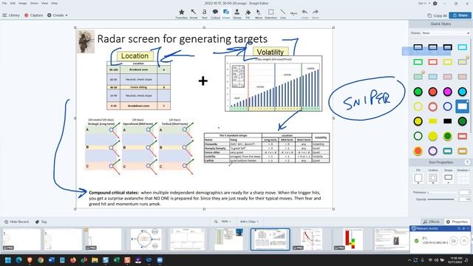Expand the Shadow options
This screenshot has height=266, width=473.
coord(463,171)
